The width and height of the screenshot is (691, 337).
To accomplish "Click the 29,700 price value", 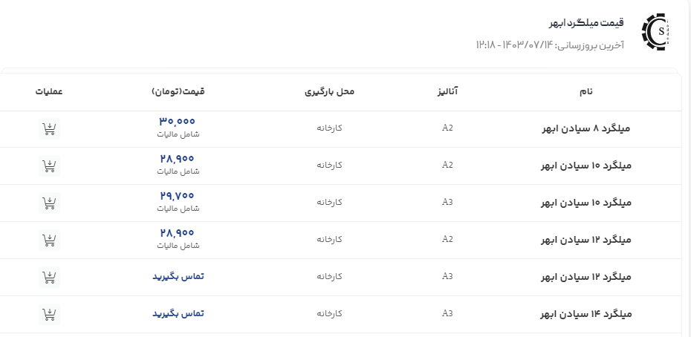I will (178, 196).
